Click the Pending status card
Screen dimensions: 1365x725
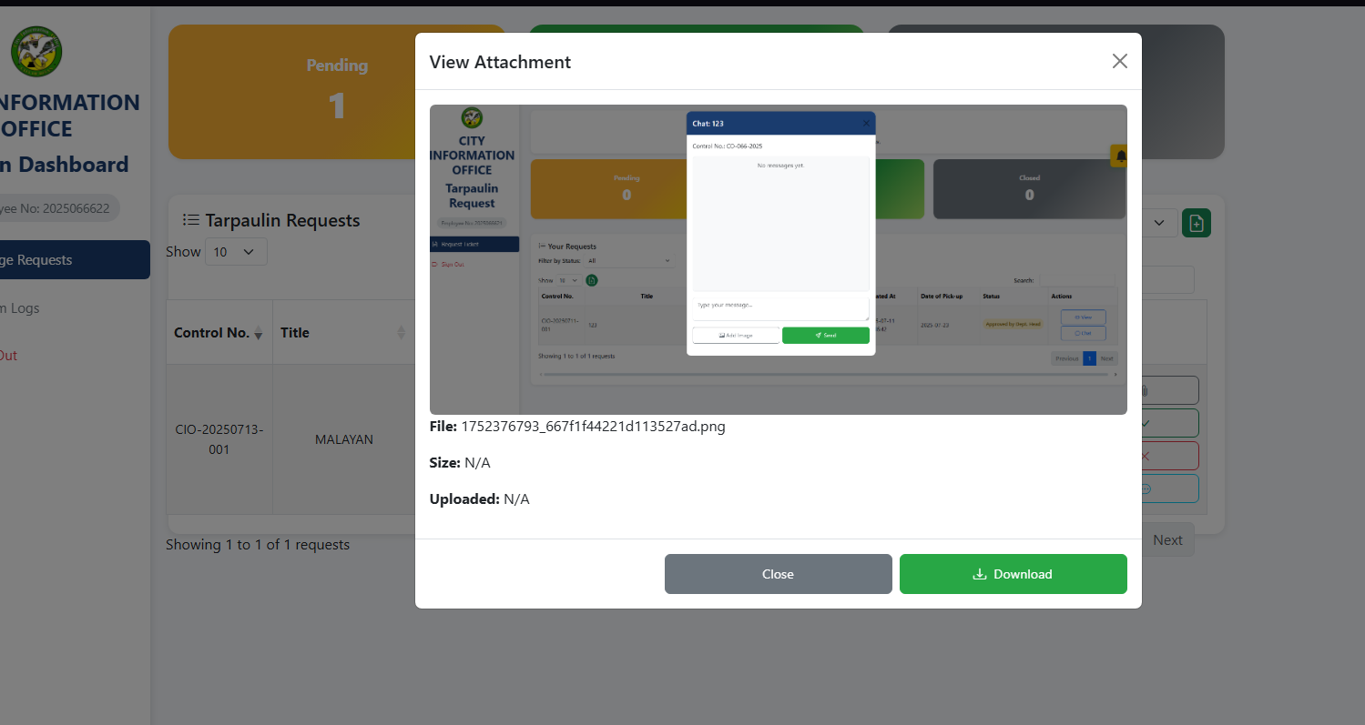337,92
